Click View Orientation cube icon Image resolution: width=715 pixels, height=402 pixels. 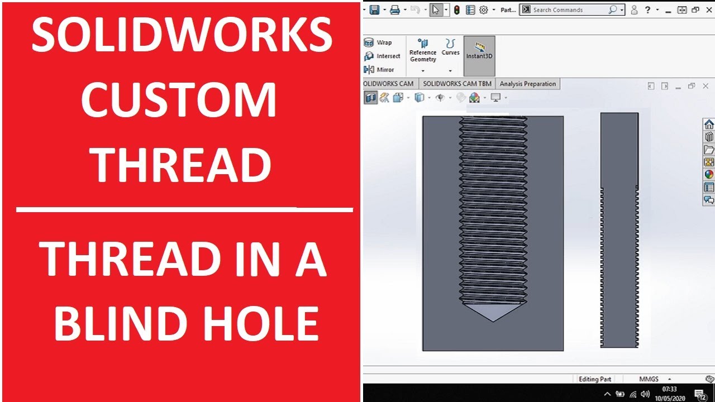[398, 98]
